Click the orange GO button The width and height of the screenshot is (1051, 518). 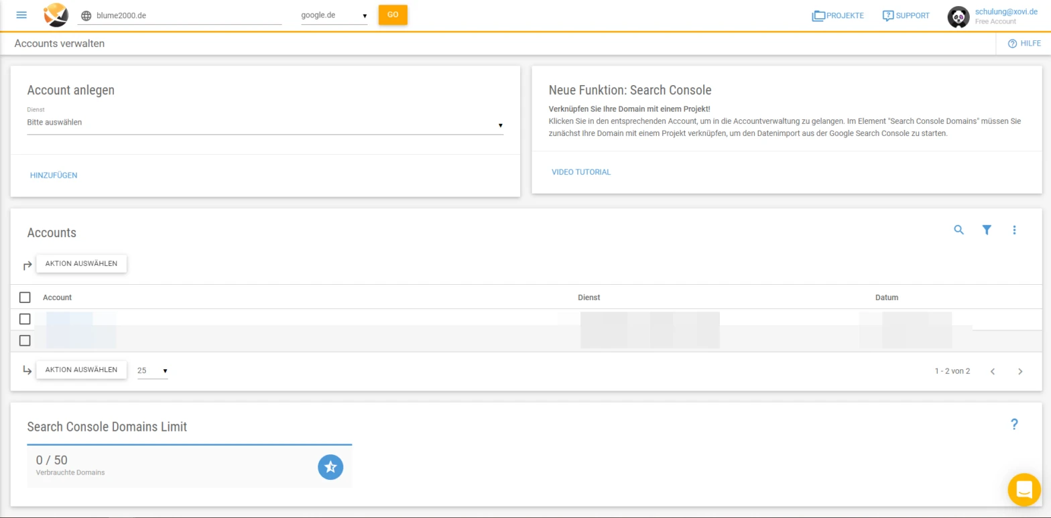coord(393,15)
